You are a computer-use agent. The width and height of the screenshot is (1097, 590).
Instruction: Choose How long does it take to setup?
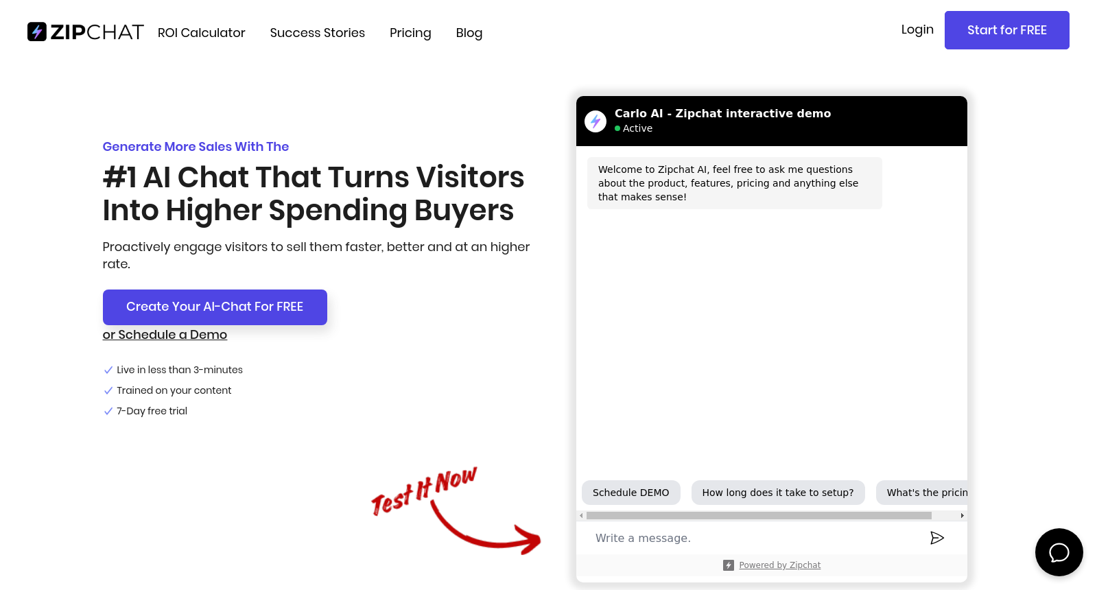pos(777,493)
